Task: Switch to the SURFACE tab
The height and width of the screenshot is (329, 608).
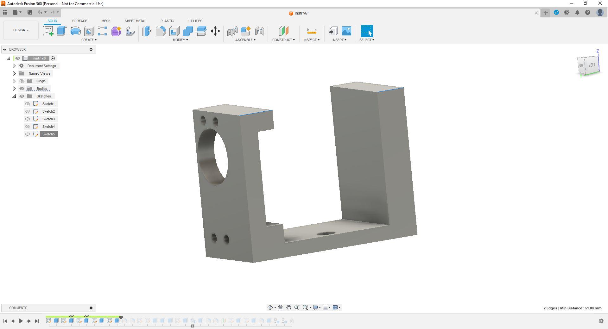Action: click(x=79, y=21)
